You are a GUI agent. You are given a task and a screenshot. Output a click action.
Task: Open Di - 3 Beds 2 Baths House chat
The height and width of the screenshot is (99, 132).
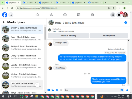point(22,85)
